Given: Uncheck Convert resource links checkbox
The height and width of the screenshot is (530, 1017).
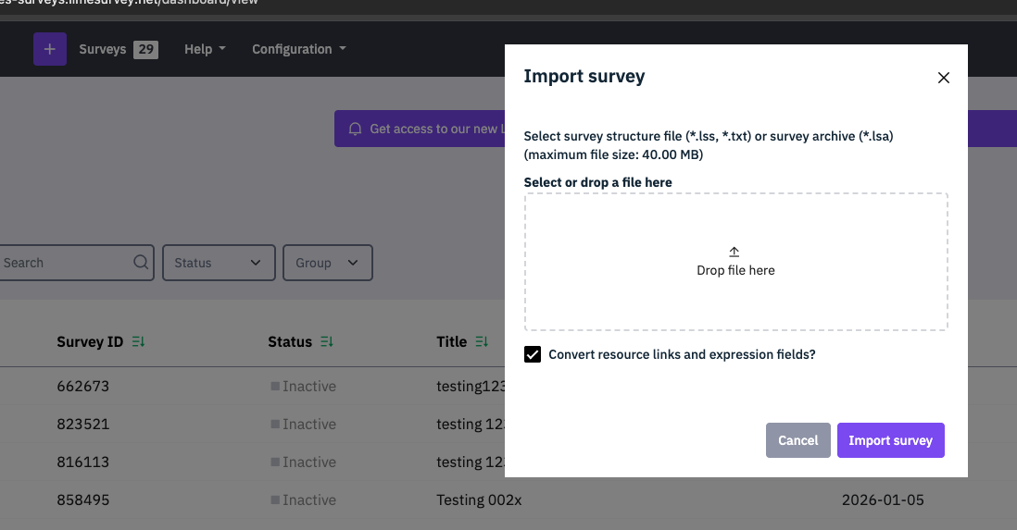Looking at the screenshot, I should point(533,354).
